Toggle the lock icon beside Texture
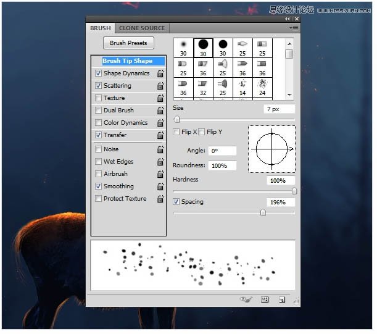 pyautogui.click(x=160, y=98)
